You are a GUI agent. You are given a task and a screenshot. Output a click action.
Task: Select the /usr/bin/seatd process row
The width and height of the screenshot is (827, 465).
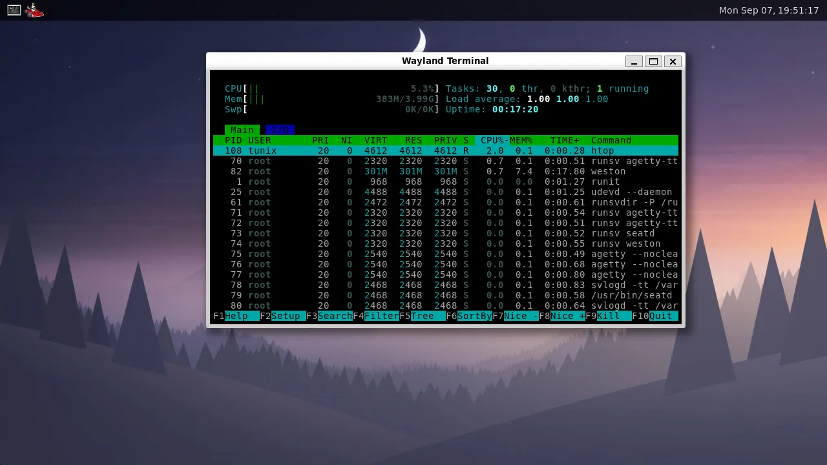[446, 295]
